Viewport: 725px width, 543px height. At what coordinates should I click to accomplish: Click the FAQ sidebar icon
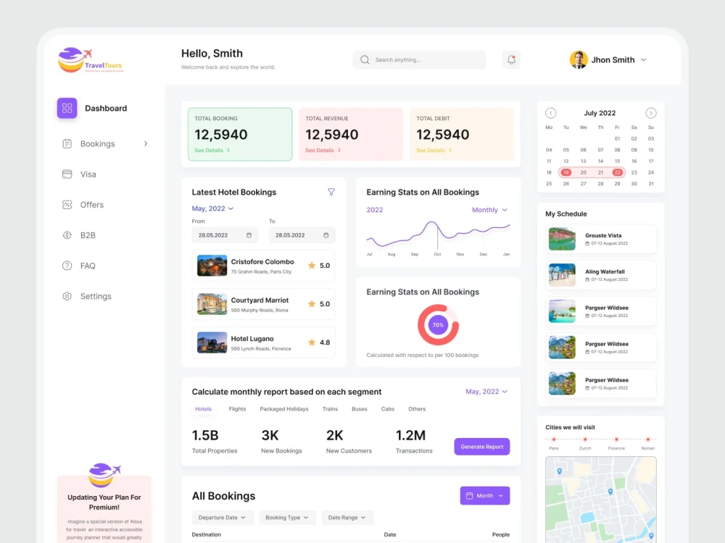tap(69, 265)
